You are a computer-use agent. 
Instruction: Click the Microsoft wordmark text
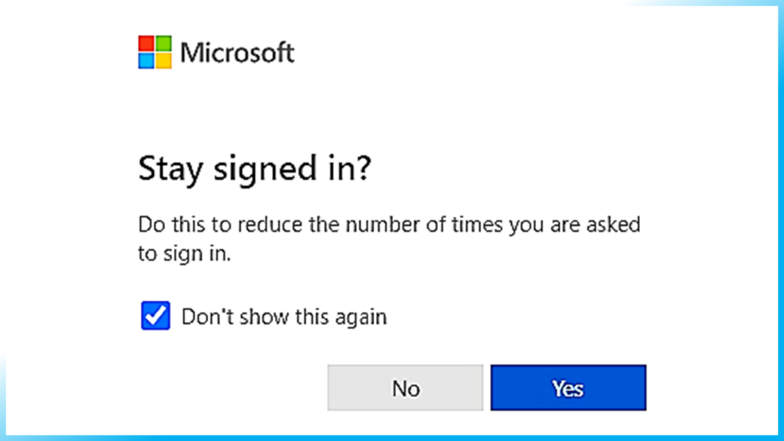tap(237, 52)
